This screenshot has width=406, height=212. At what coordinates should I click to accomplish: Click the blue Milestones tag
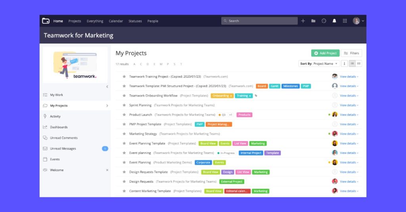pos(291,86)
